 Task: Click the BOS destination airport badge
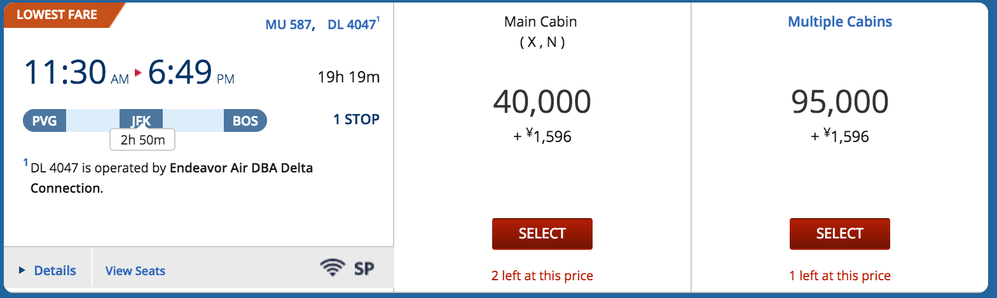click(x=245, y=120)
